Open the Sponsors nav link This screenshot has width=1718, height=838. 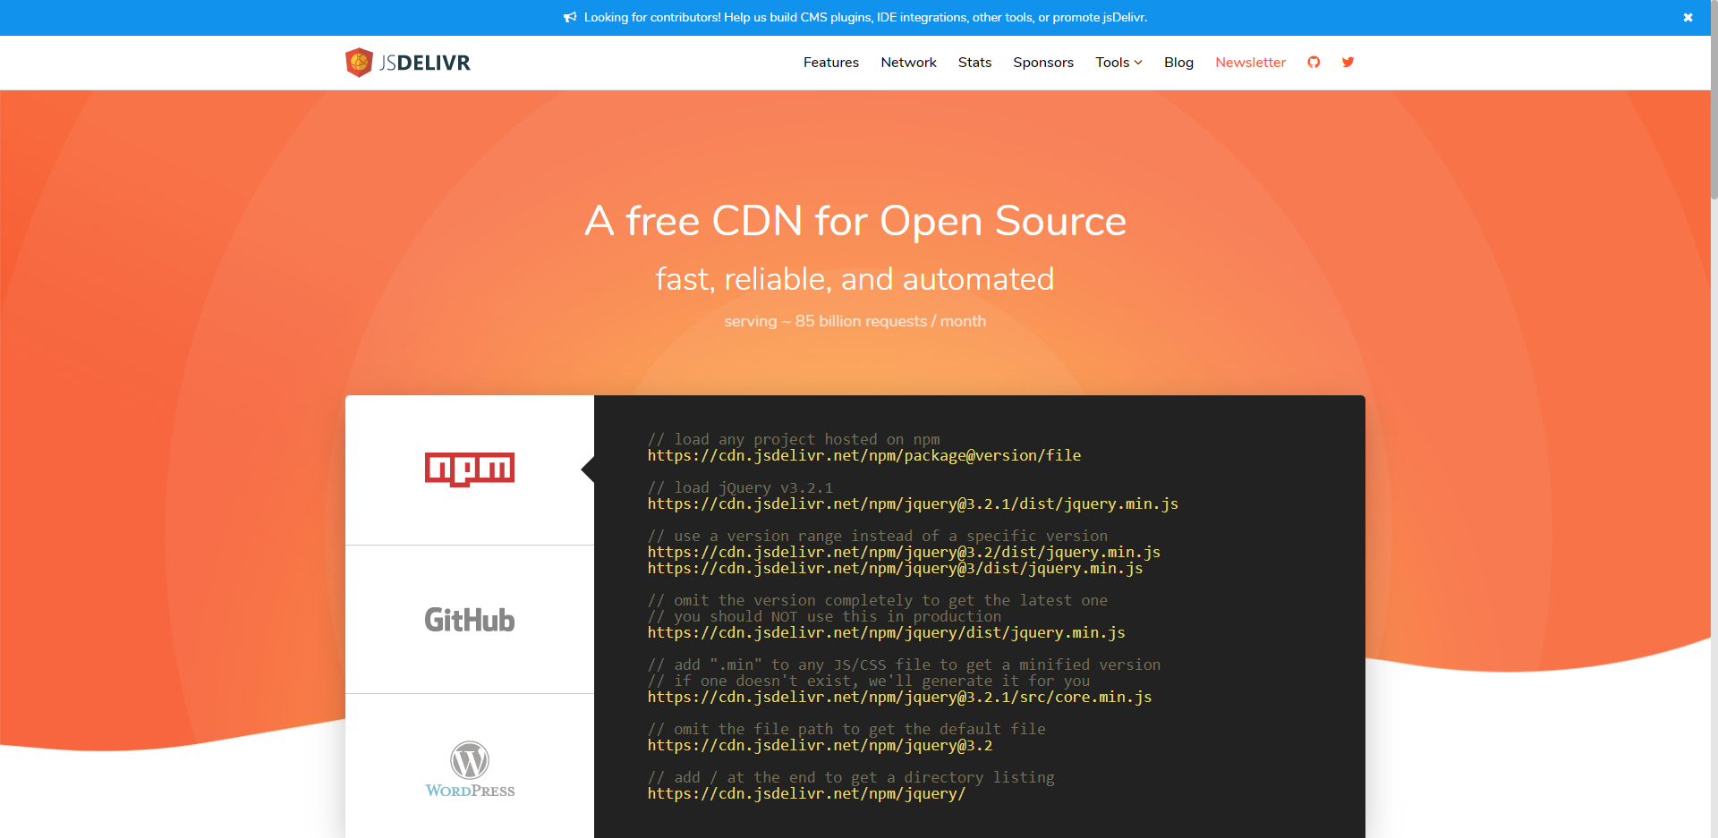point(1043,63)
